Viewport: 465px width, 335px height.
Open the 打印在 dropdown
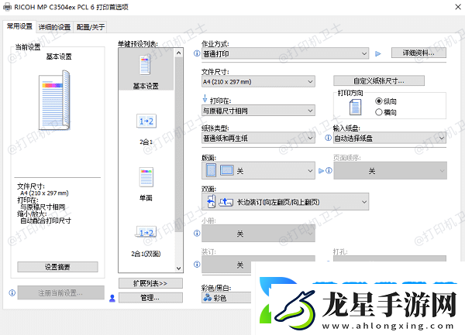258,111
